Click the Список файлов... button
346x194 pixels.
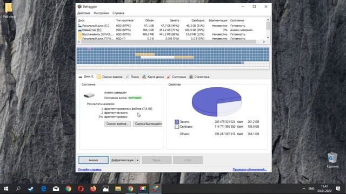pyautogui.click(x=118, y=124)
